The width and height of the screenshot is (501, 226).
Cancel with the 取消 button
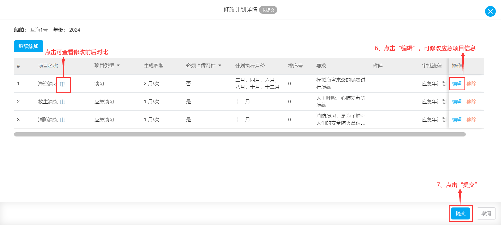[x=486, y=213]
